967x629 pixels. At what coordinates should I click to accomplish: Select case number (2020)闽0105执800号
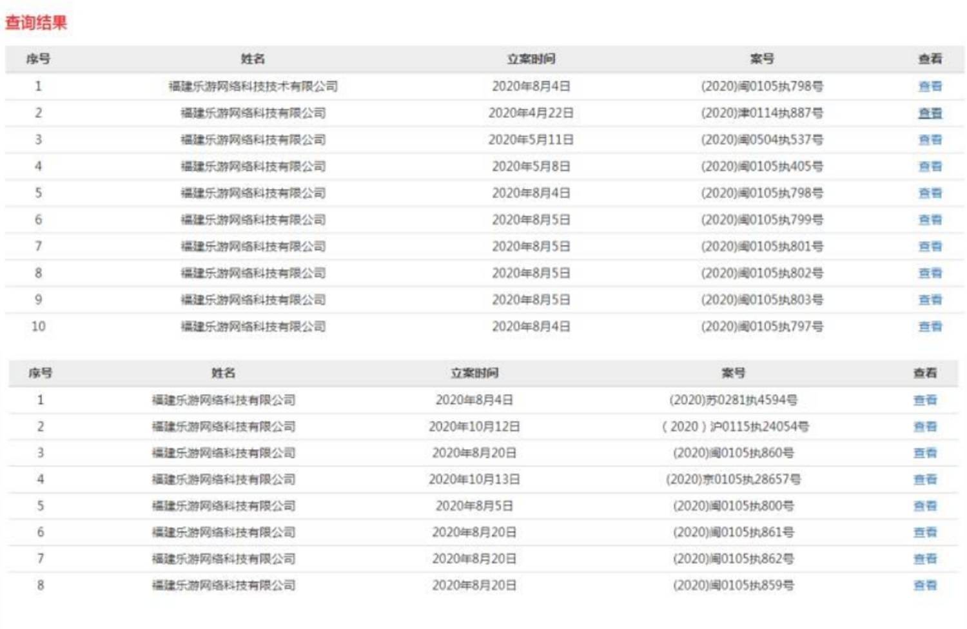pyautogui.click(x=734, y=506)
